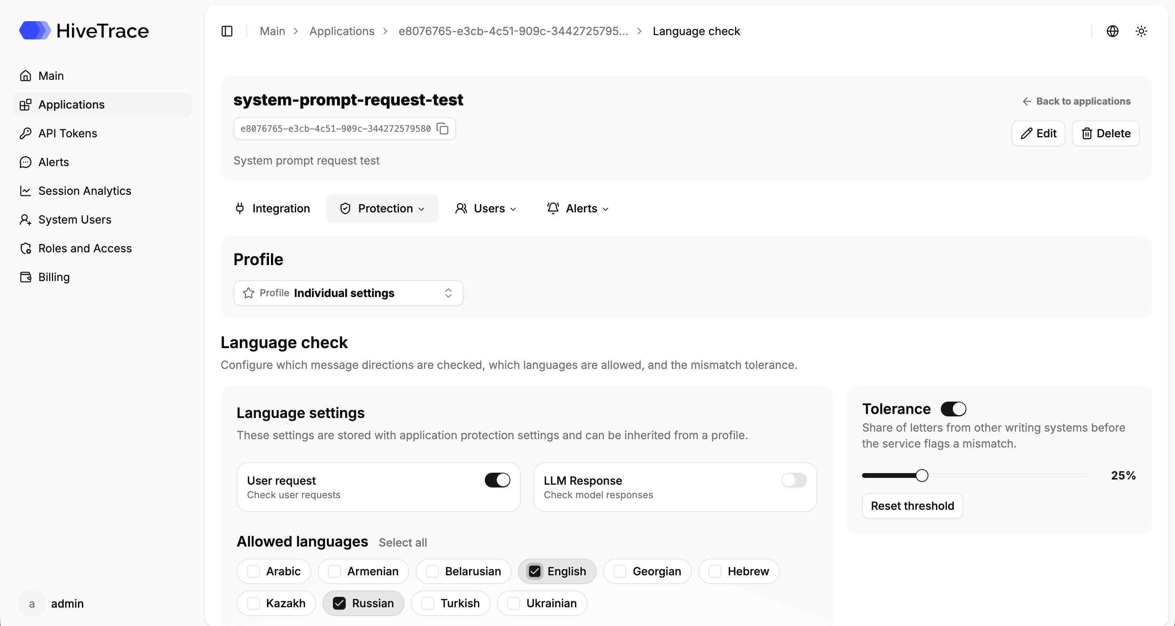
Task: Click the star icon in Profile selector
Action: (248, 293)
